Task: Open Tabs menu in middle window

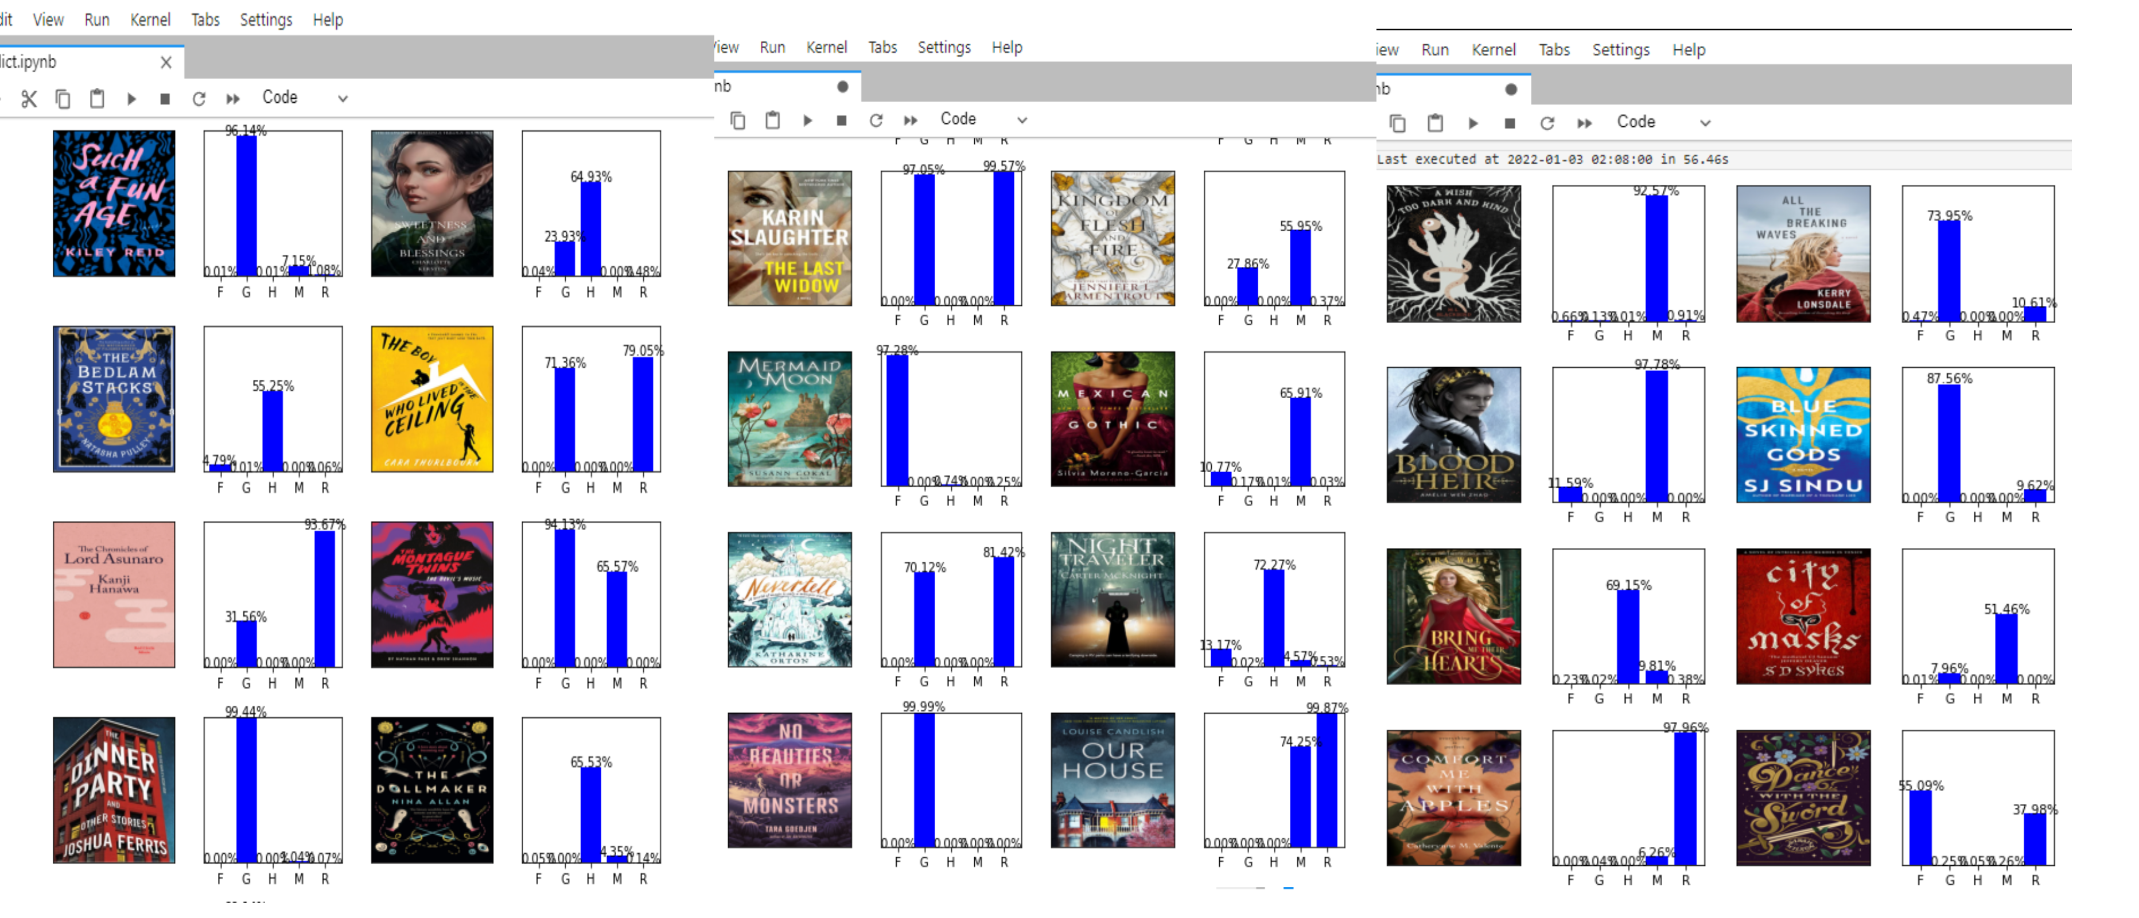Action: [x=882, y=47]
